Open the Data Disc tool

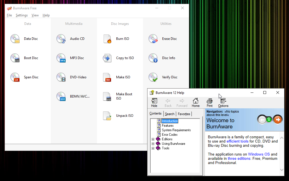click(24, 39)
